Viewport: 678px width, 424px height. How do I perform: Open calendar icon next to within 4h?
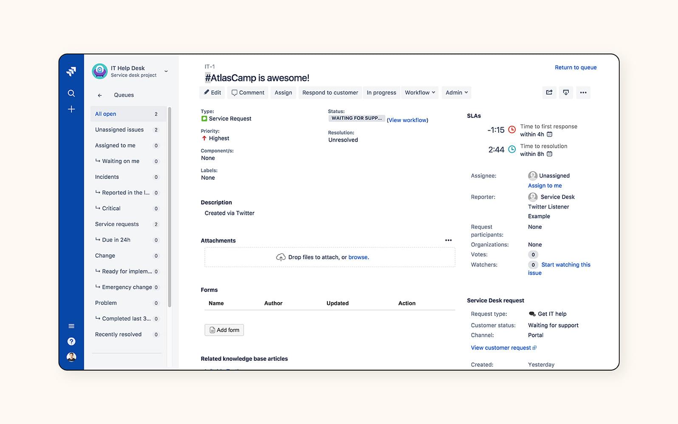click(549, 134)
